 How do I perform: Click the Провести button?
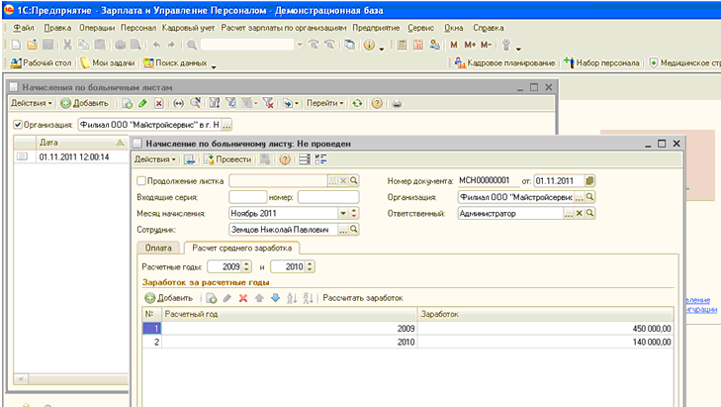(227, 159)
